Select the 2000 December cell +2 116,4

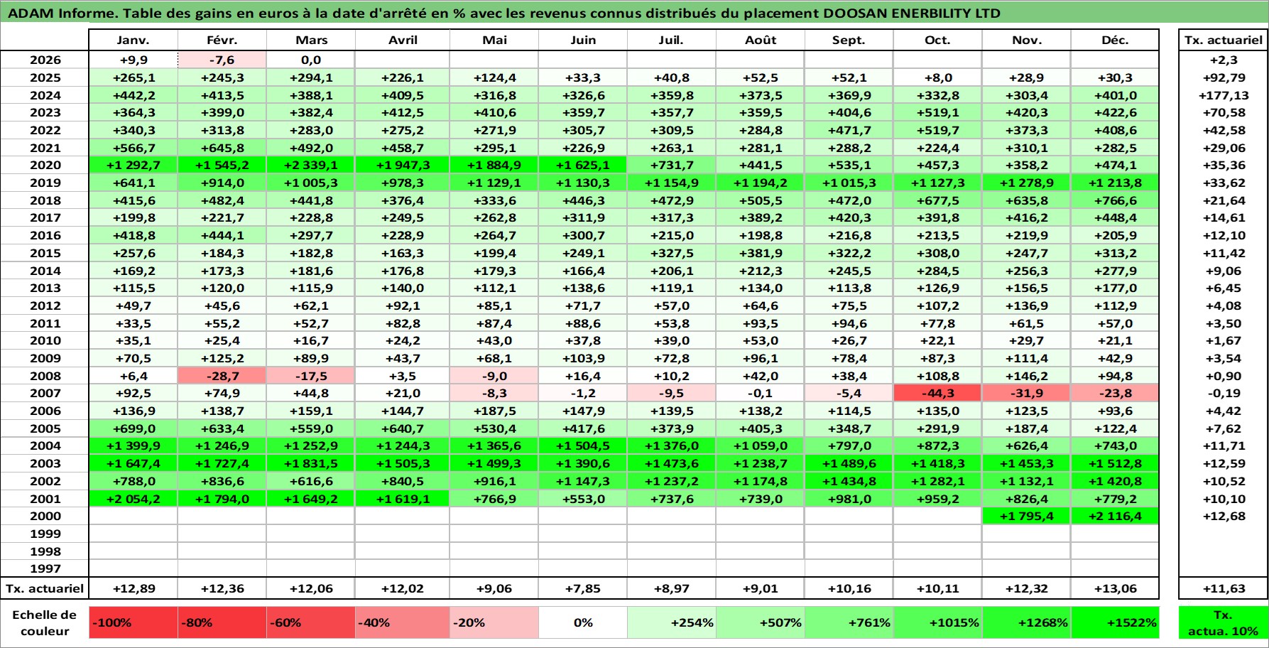[1115, 516]
